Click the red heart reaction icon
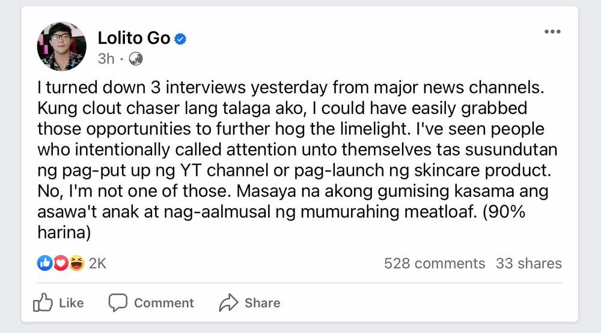 61,263
